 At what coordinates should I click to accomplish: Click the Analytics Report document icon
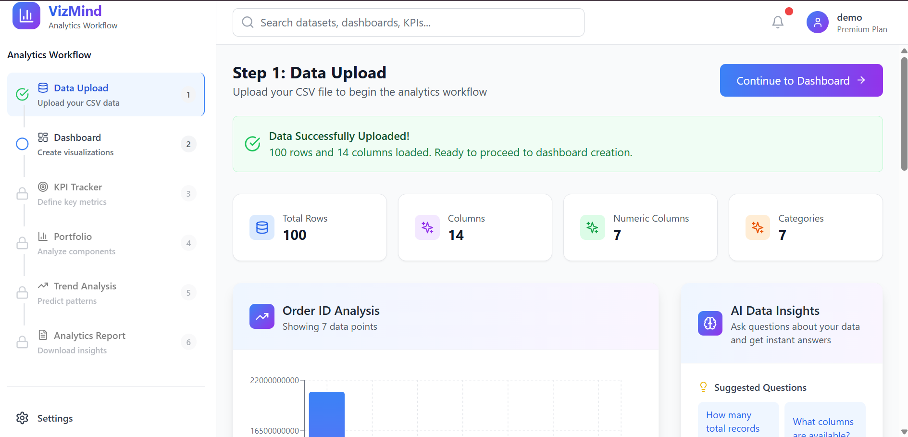(x=43, y=335)
